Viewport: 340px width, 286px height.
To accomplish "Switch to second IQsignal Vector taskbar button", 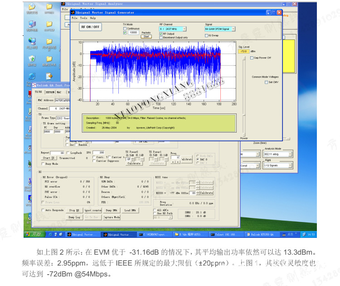I will click(120, 235).
